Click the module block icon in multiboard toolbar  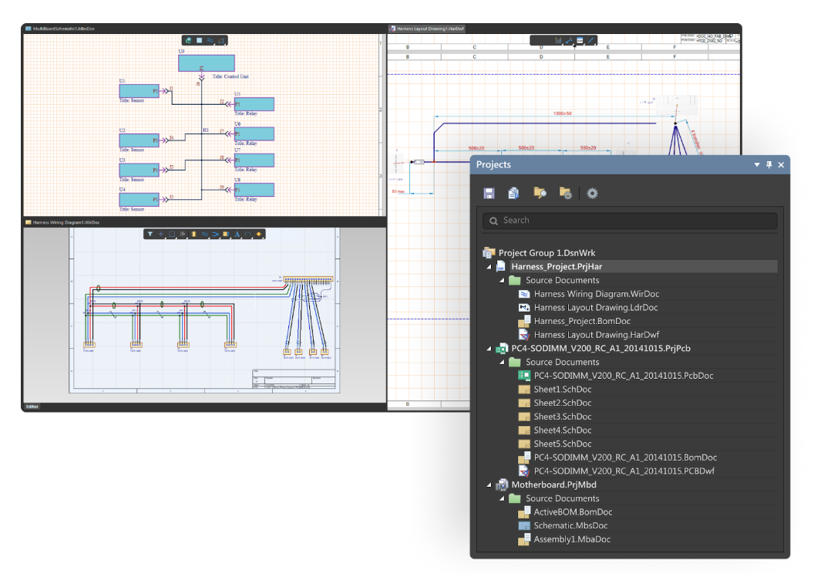pyautogui.click(x=199, y=40)
